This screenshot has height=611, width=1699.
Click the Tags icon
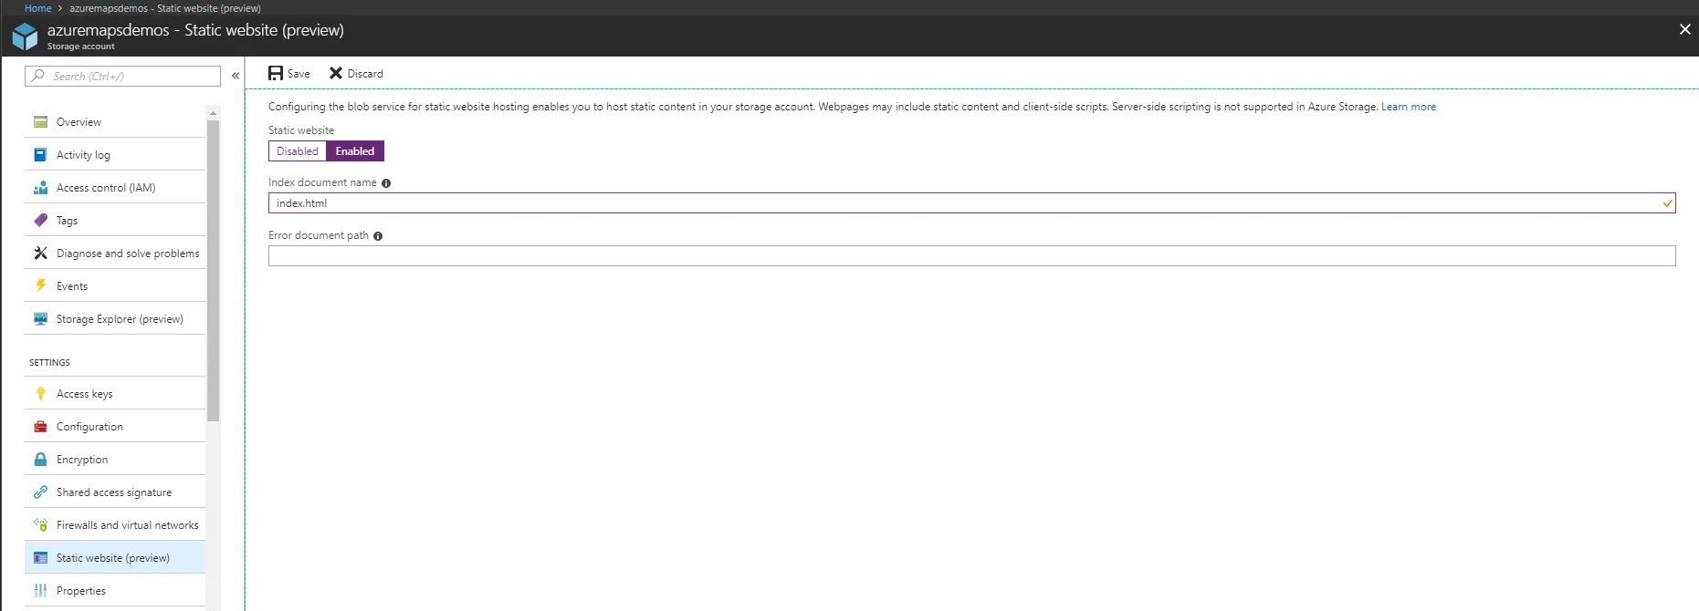click(x=40, y=221)
